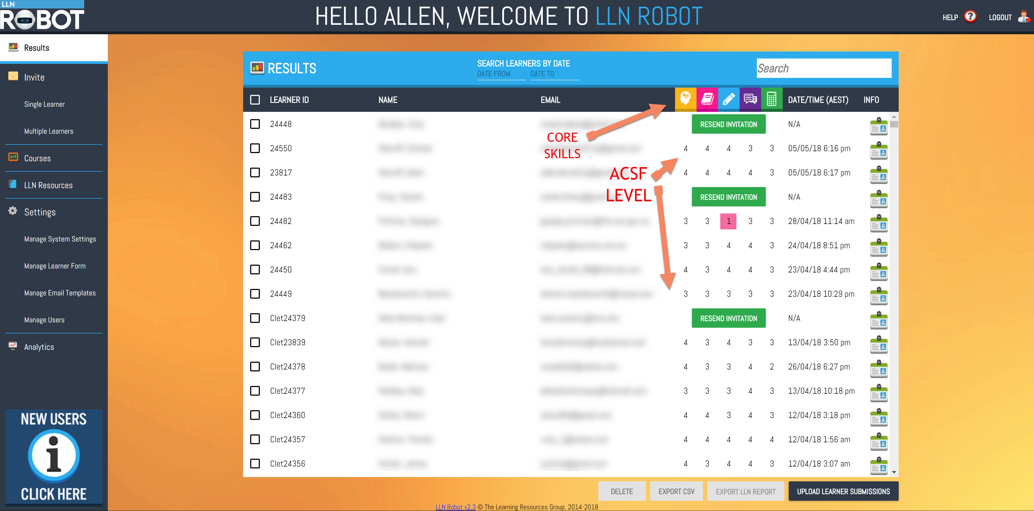
Task: Check the box for learner Clet24379
Action: click(255, 318)
